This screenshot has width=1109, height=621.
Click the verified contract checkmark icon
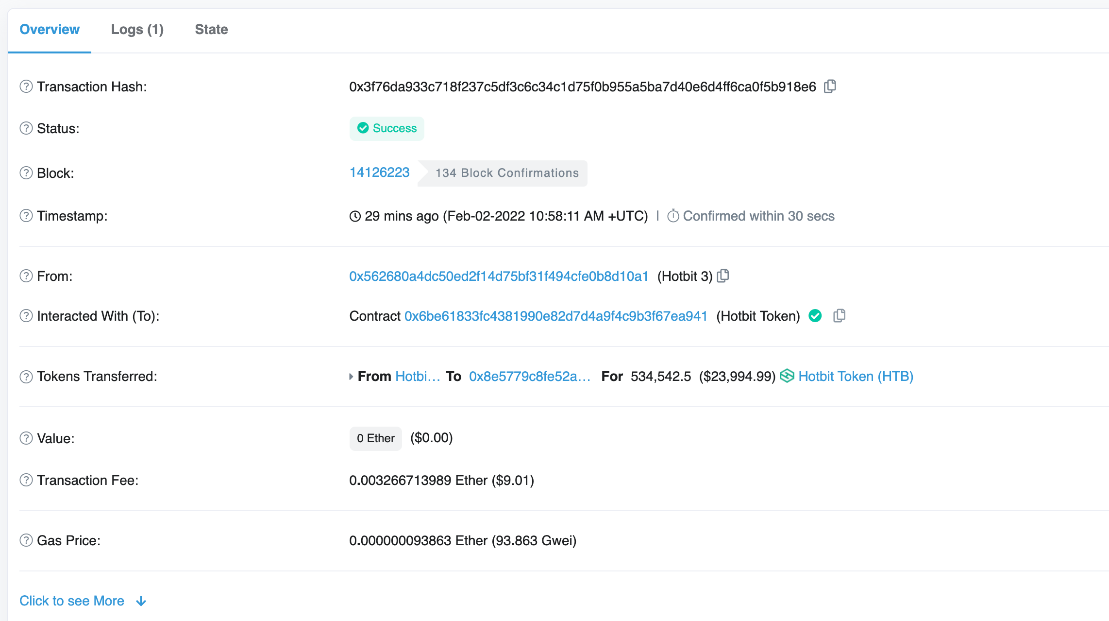click(x=815, y=316)
